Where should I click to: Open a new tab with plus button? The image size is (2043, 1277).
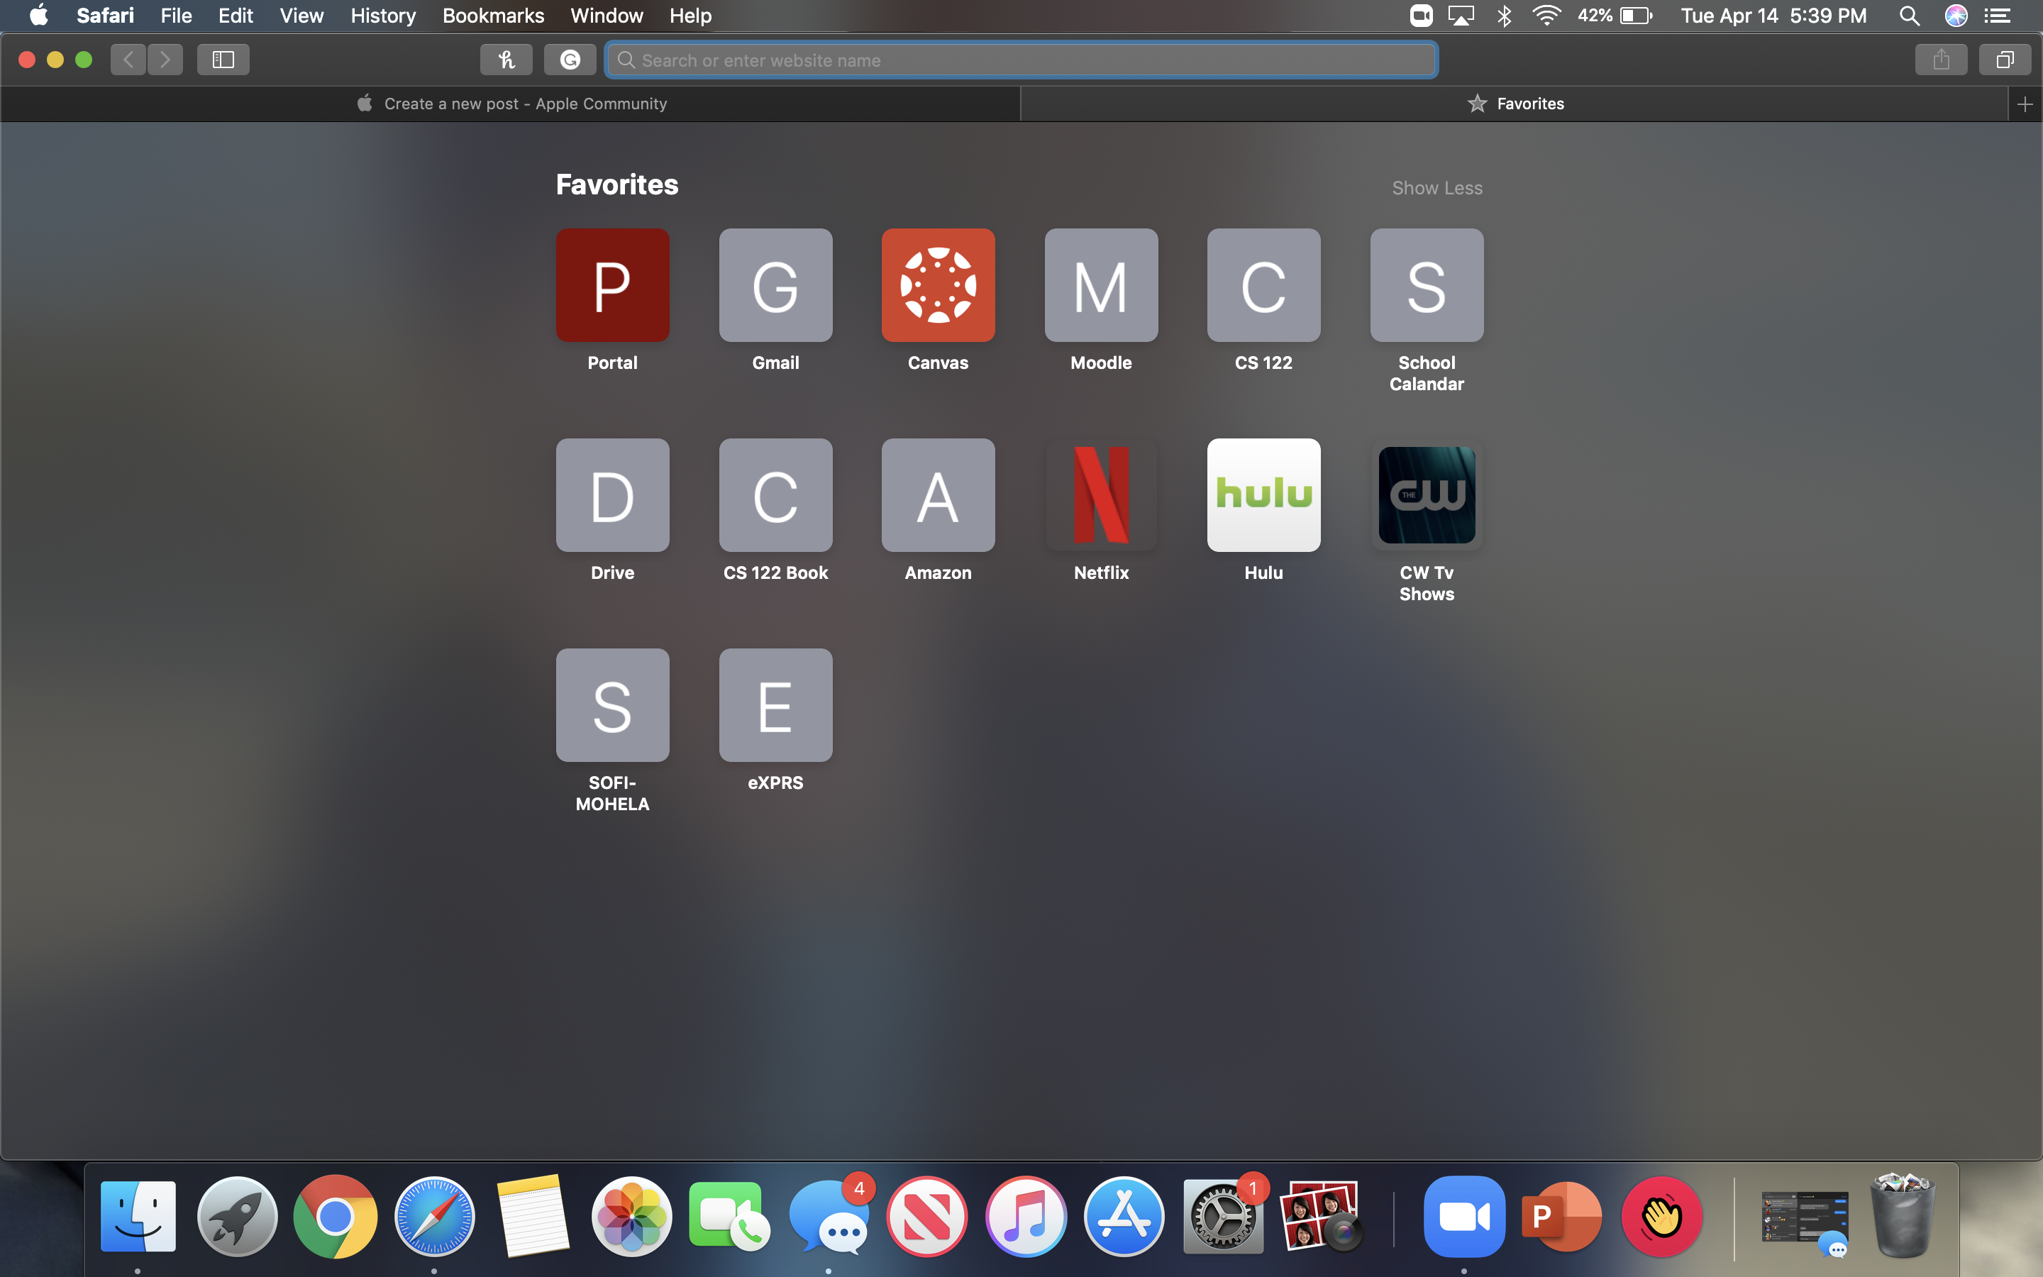point(2025,104)
